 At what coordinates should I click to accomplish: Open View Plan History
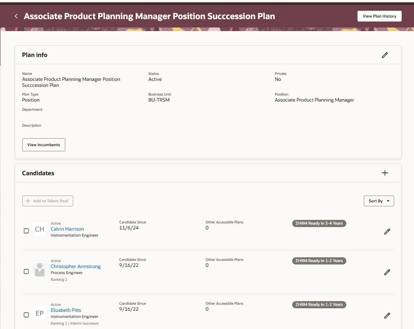point(379,16)
